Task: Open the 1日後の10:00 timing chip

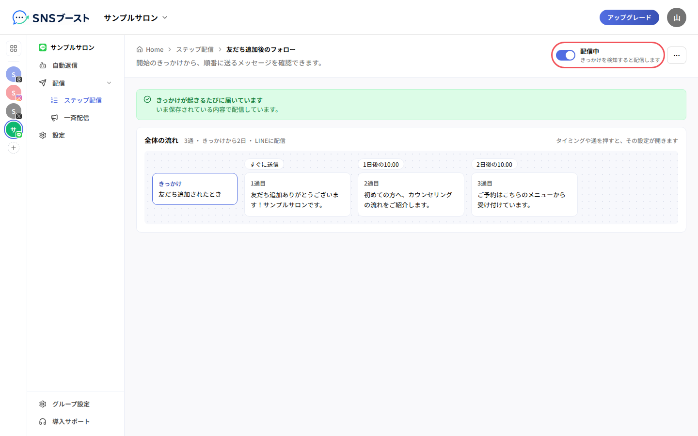Action: pos(381,165)
